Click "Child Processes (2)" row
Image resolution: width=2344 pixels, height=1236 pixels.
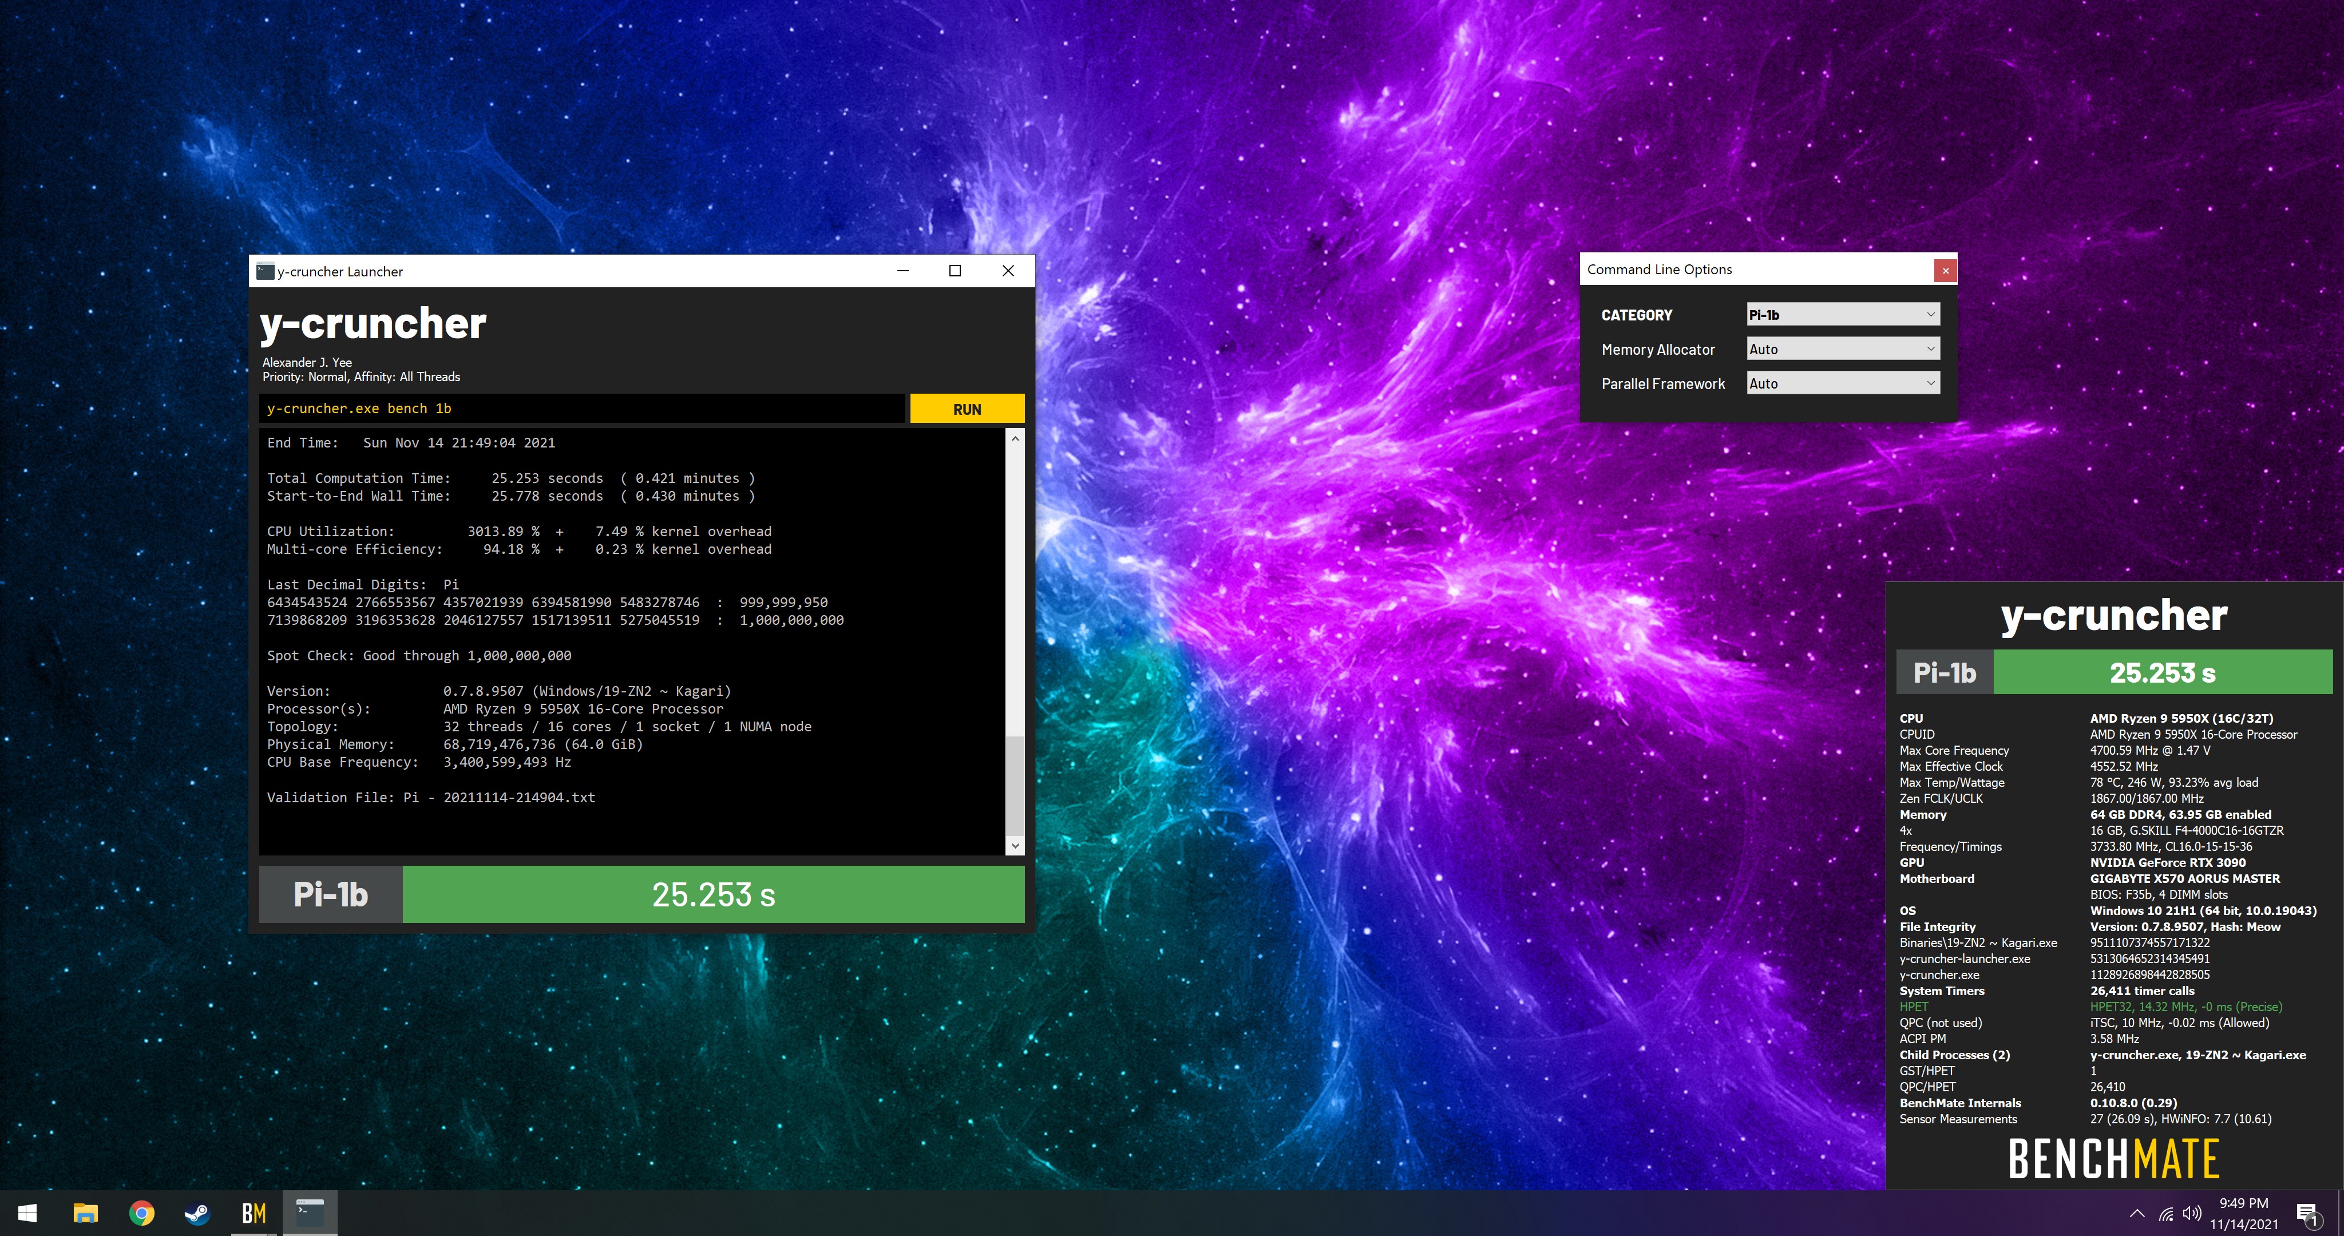2103,1056
